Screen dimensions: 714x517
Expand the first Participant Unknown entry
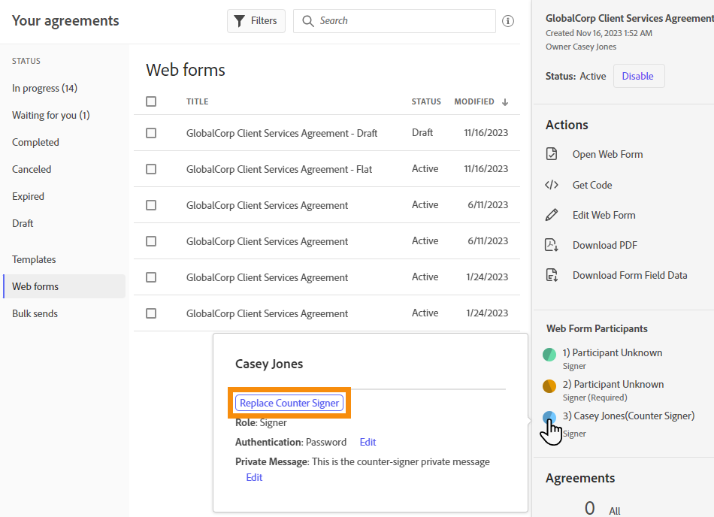pyautogui.click(x=612, y=352)
